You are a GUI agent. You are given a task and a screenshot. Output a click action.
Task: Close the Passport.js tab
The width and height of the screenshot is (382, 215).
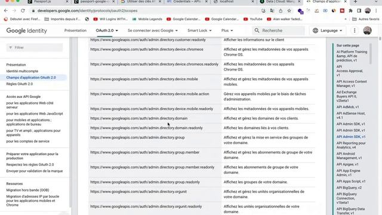(x=67, y=2)
